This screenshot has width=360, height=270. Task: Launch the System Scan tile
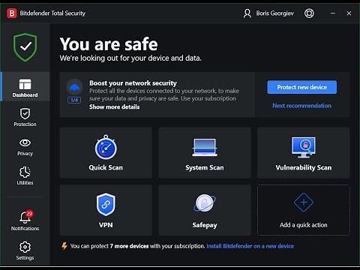(x=205, y=153)
